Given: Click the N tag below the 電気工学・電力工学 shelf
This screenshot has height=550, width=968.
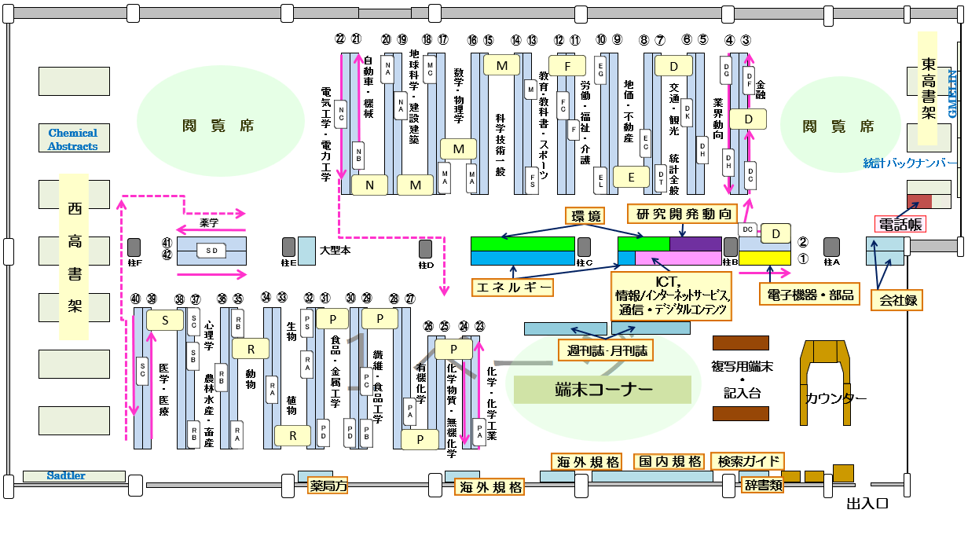Looking at the screenshot, I should pyautogui.click(x=368, y=185).
